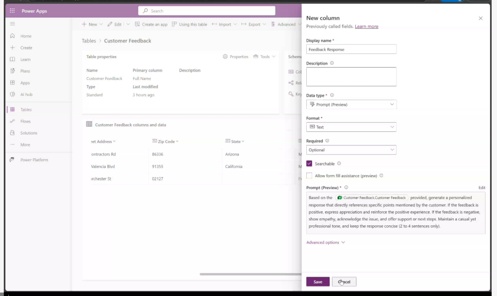Click the Description info icon
Viewport: 497px width, 296px height.
coord(332,63)
